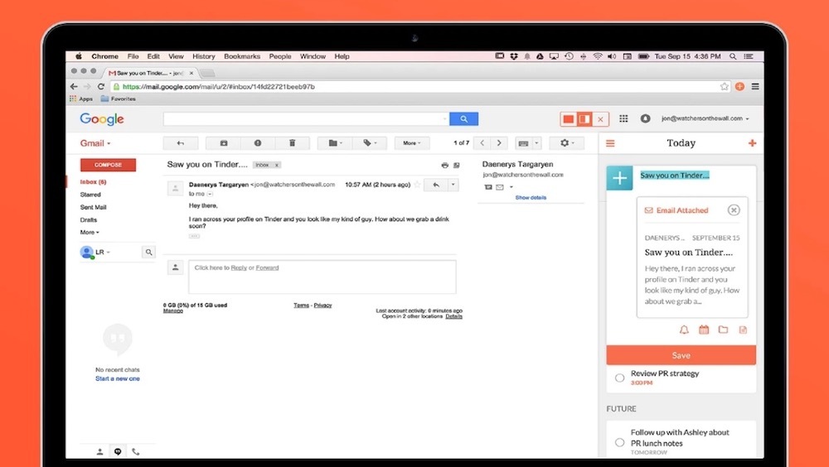The image size is (829, 467).
Task: Set a reminder with bell icon
Action: [x=684, y=330]
